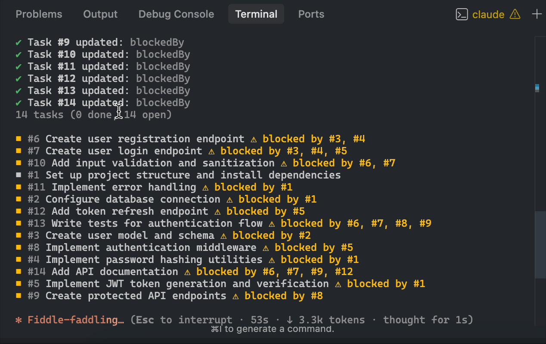Click the terminal scrollbar thumb
This screenshot has width=546, height=344.
point(540,245)
